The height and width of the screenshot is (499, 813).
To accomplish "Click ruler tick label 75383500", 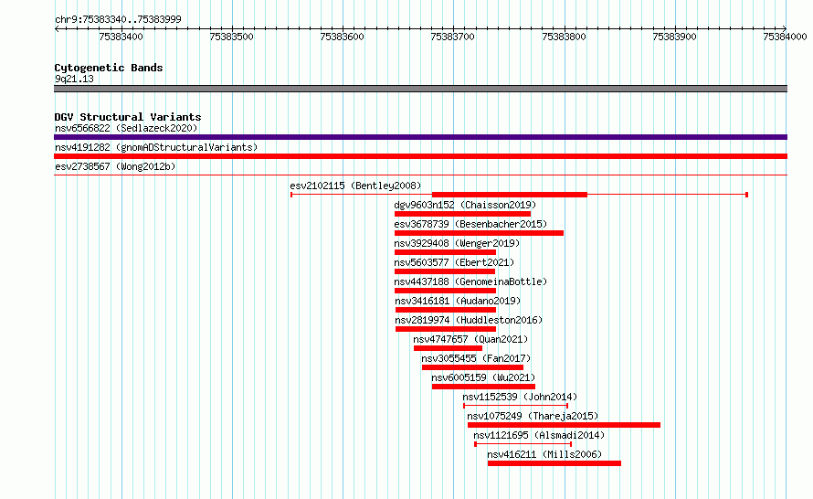I will [231, 37].
